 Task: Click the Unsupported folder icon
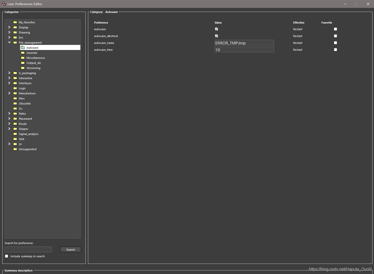click(x=15, y=149)
